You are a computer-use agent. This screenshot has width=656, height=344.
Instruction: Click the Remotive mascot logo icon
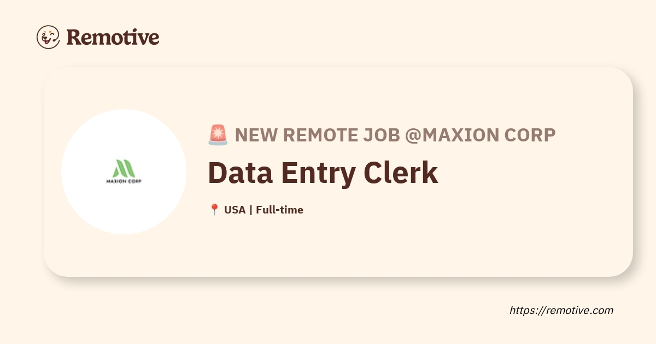click(48, 37)
